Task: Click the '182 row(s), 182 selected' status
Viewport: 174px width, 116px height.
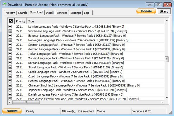Action: 77,111
